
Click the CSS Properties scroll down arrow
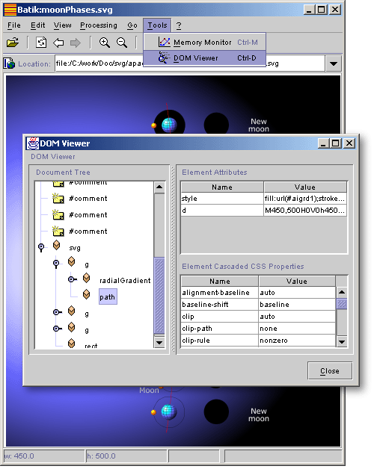tap(342, 341)
